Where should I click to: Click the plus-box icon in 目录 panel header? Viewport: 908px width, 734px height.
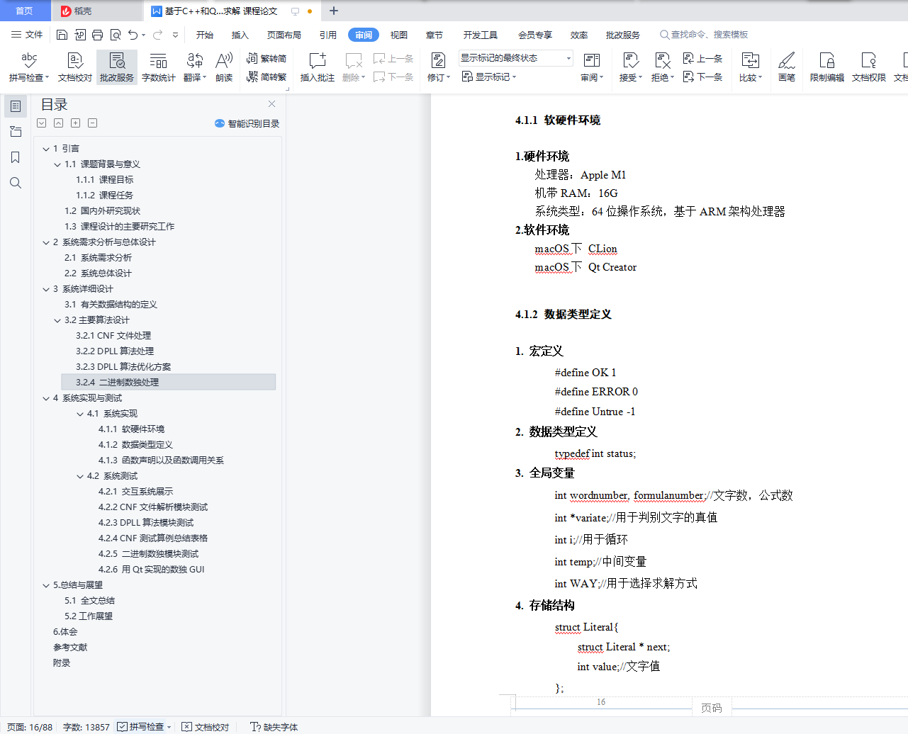point(76,123)
